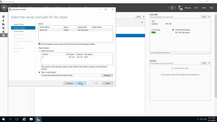This screenshot has height=122, width=217.
Task: Go to the Share Name wizard step
Action: point(18,31)
